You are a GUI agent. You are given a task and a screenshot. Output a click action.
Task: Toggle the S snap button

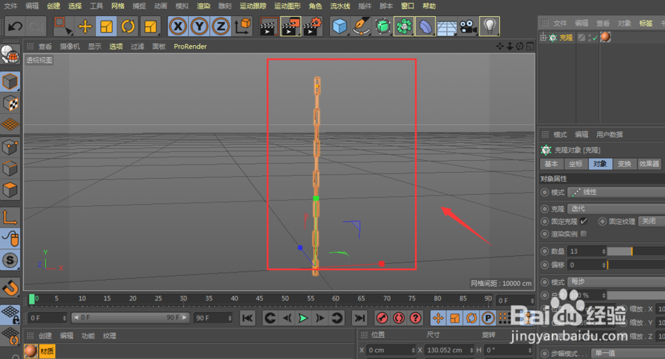[10, 260]
